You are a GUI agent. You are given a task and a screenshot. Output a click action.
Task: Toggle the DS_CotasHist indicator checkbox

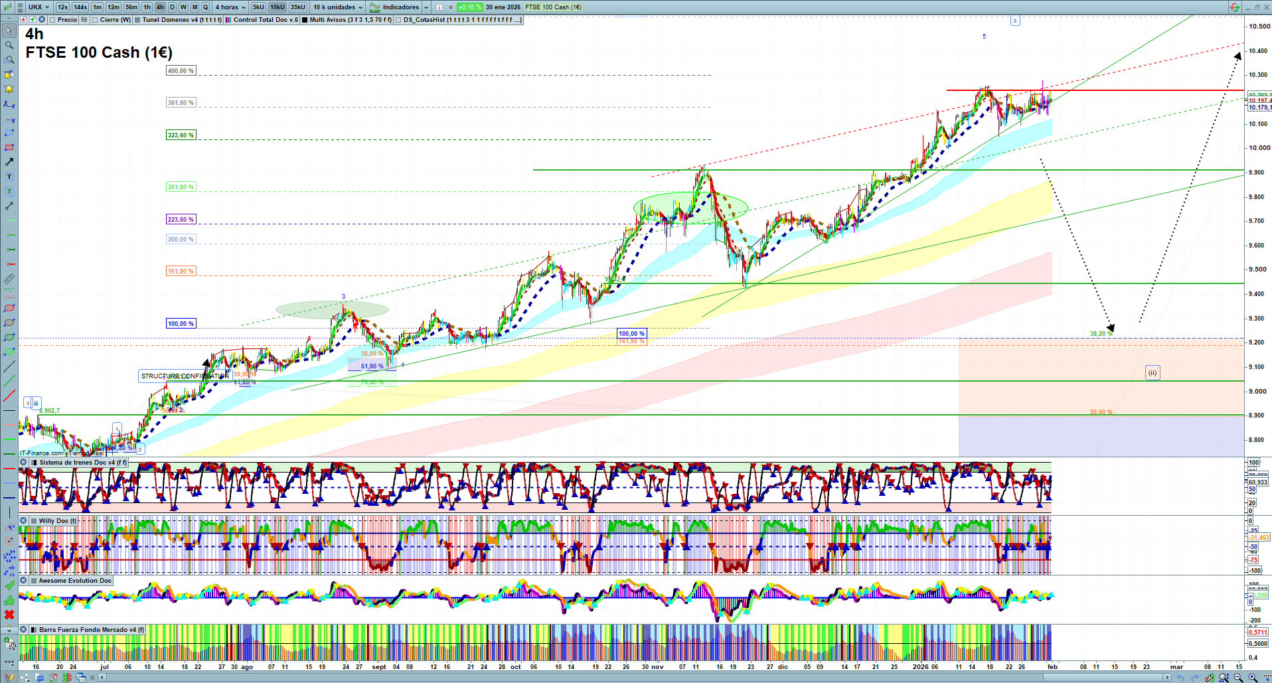[x=398, y=20]
